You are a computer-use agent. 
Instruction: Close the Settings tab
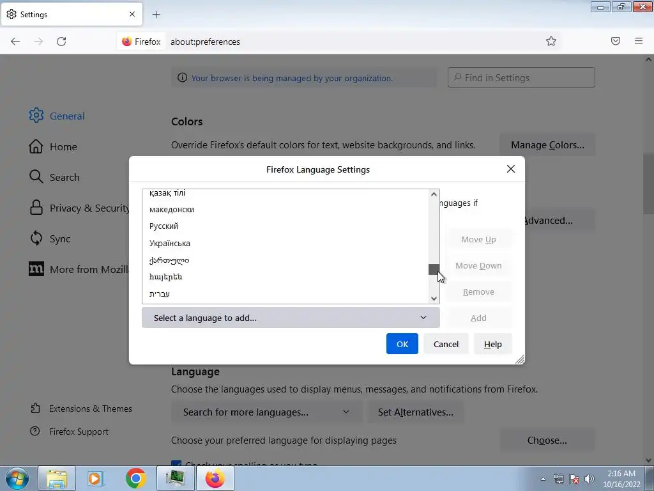[132, 14]
